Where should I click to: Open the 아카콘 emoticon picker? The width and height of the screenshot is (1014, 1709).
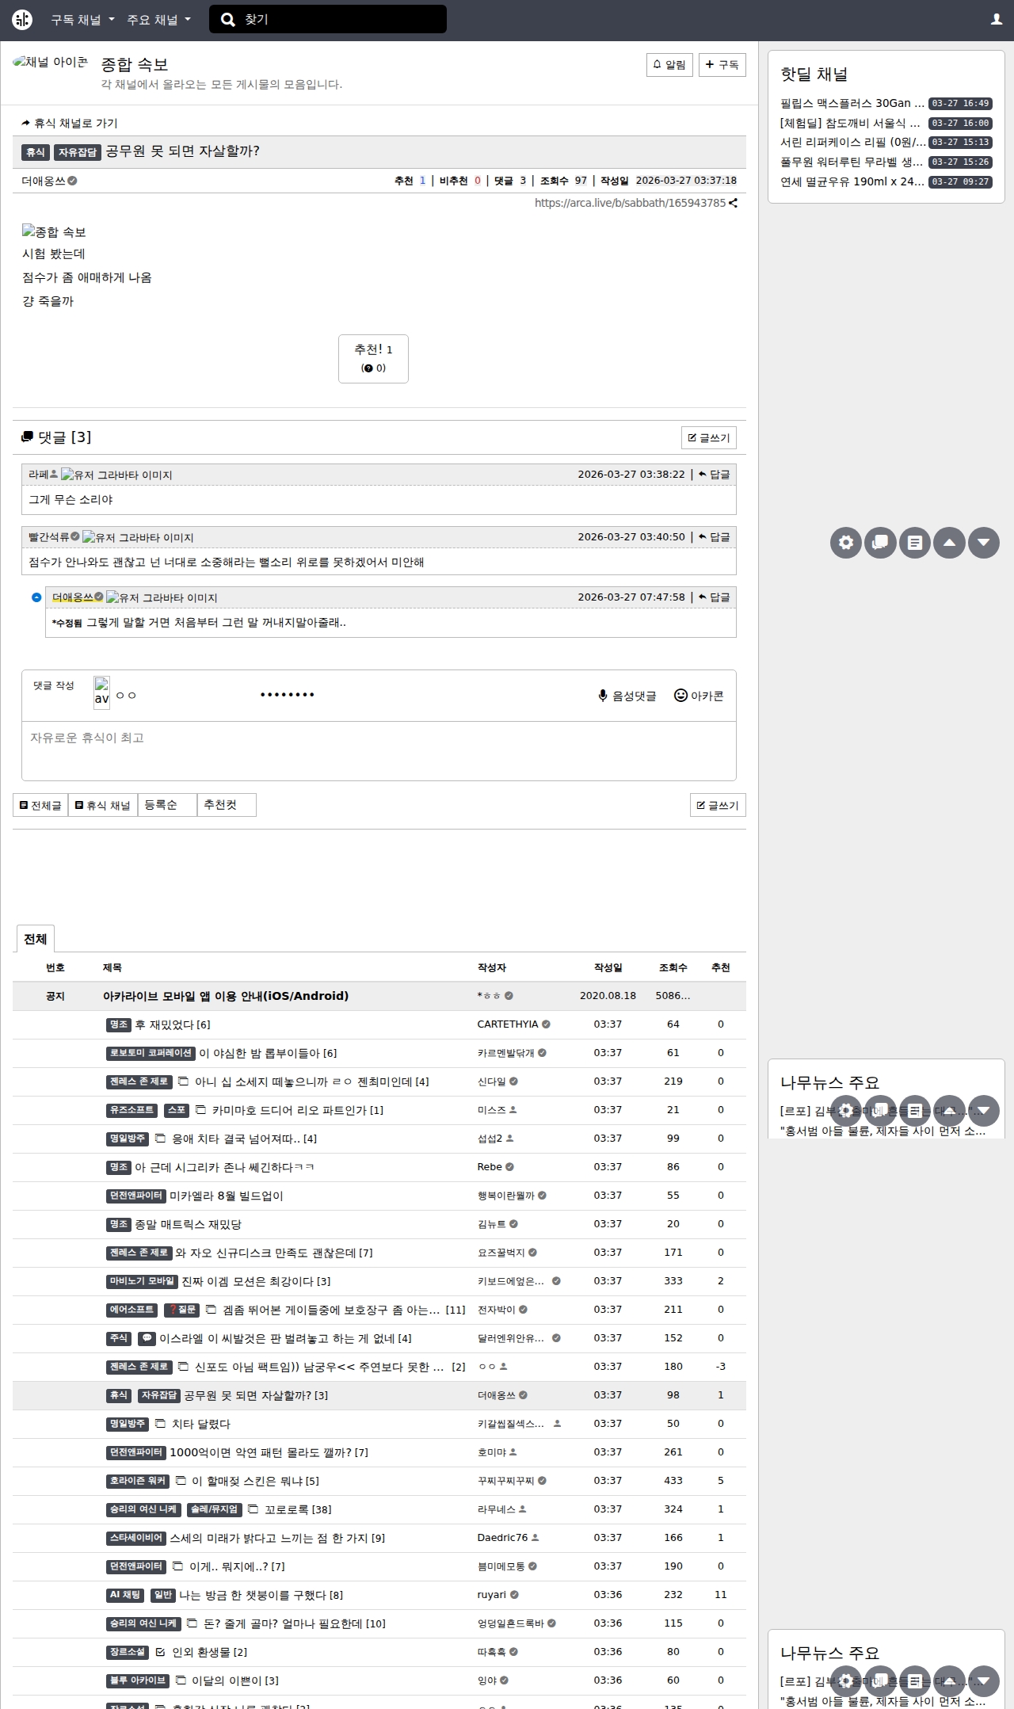point(699,696)
